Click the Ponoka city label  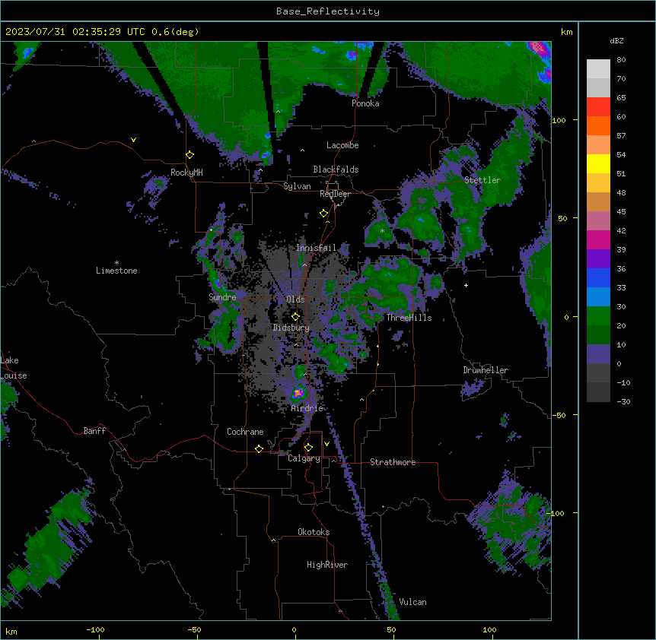[365, 103]
